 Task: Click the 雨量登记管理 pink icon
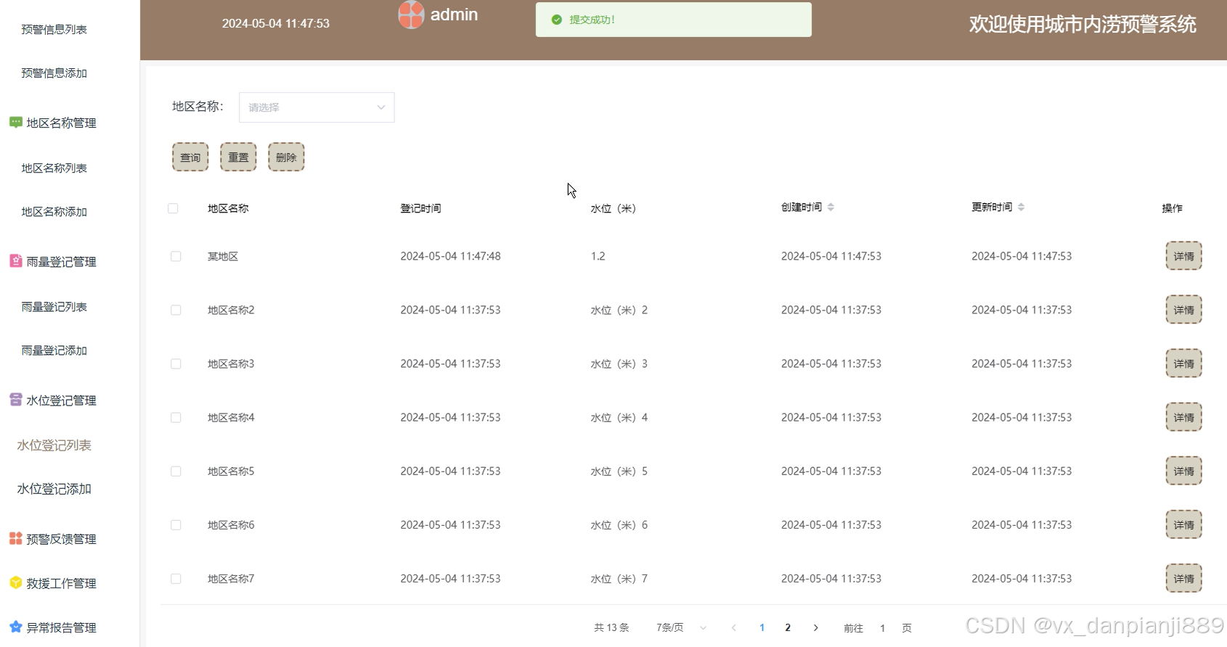[x=15, y=261]
